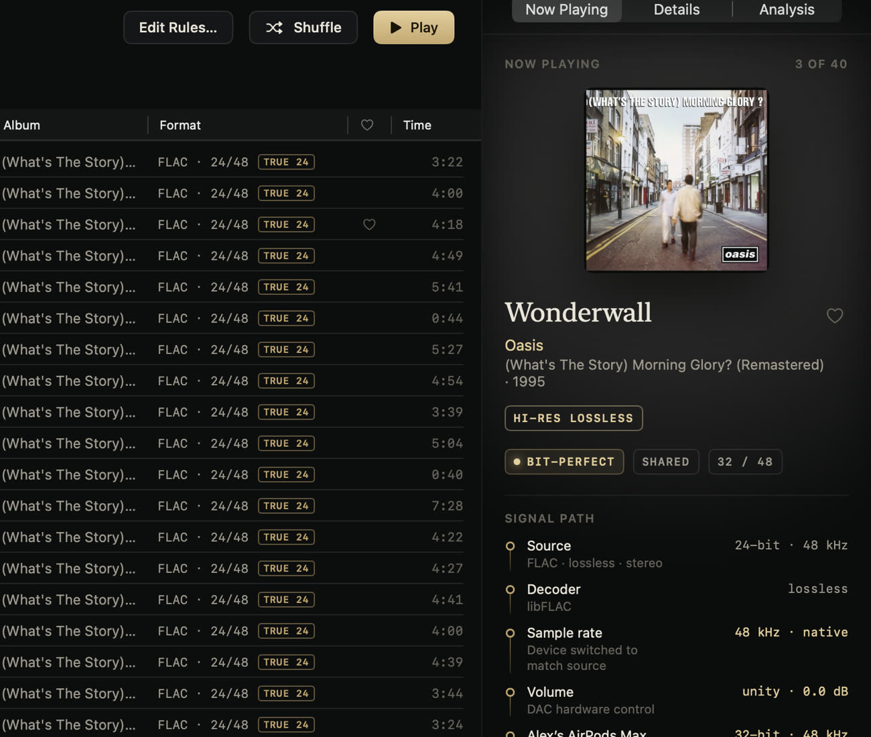
Task: Sort by the Time column header
Action: pos(417,125)
